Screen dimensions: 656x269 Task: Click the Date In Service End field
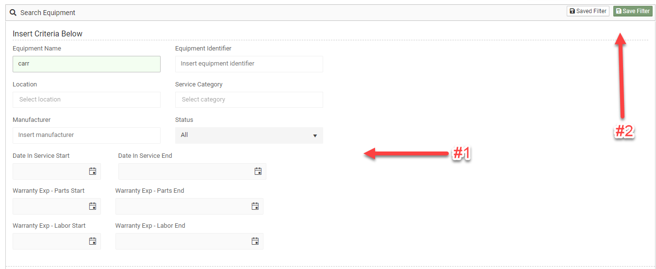tap(185, 171)
